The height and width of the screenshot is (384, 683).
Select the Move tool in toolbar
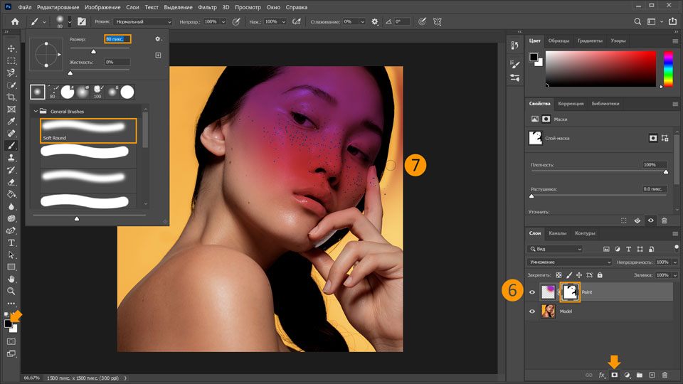click(11, 48)
